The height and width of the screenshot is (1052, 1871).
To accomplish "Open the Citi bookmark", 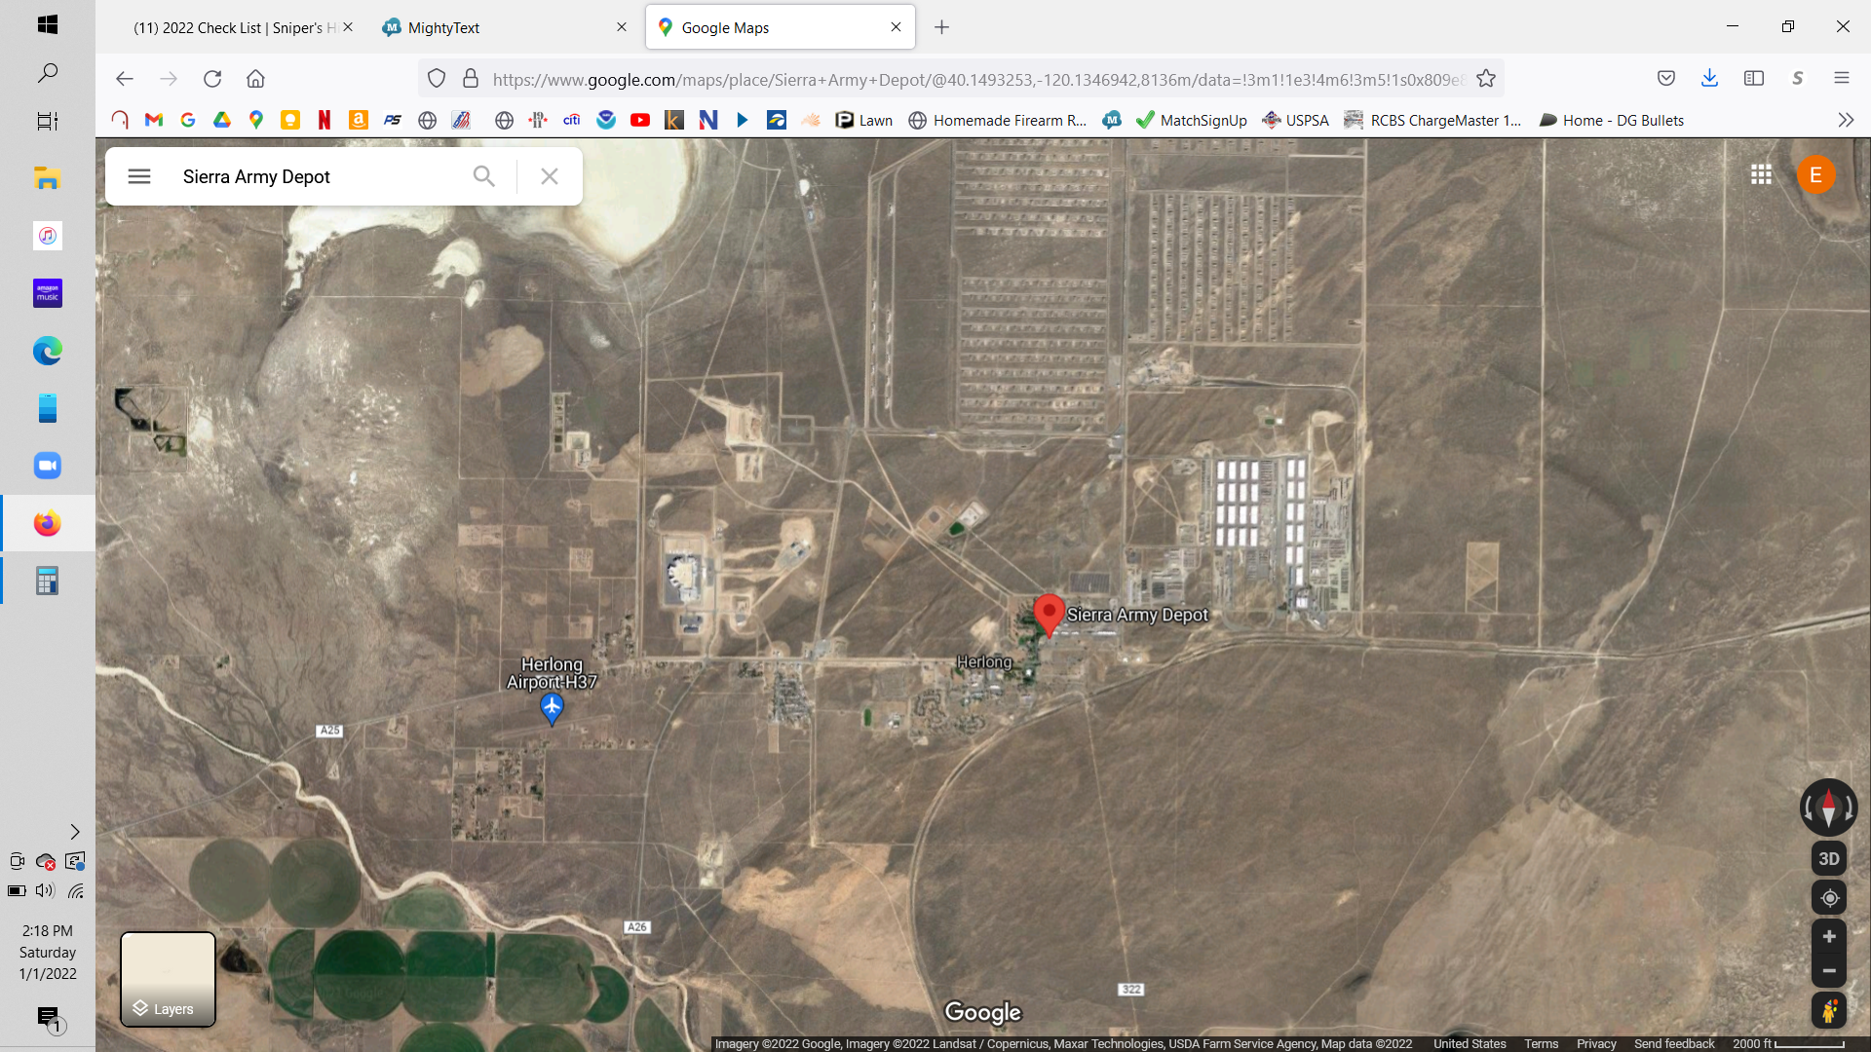I will (x=572, y=120).
